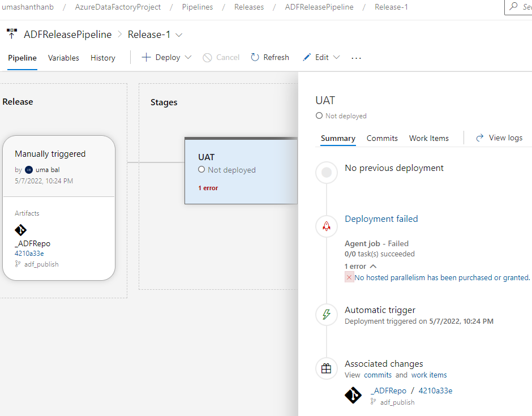Screen dimensions: 532x416
Task: Click the rocket icon for Deployment failed
Action: click(327, 226)
